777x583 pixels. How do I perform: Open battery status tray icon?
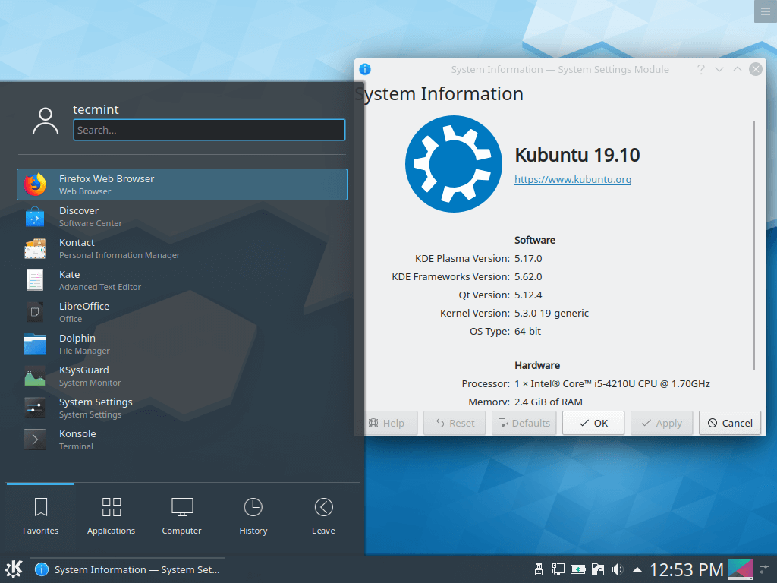(577, 569)
